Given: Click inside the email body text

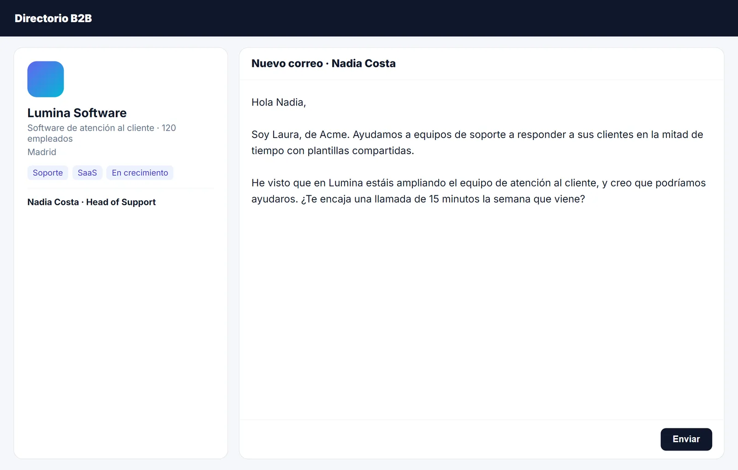Looking at the screenshot, I should point(481,249).
